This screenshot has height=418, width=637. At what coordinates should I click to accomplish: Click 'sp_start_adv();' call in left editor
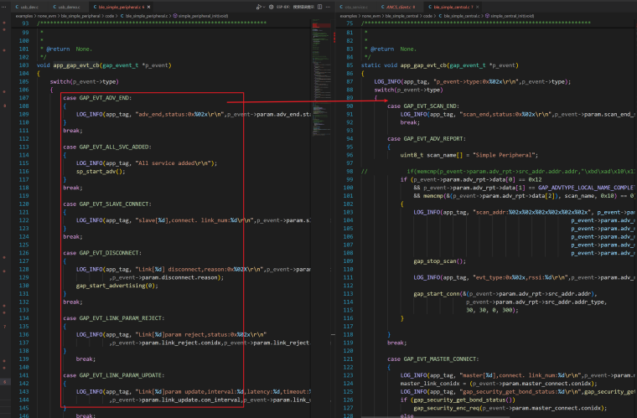(x=101, y=171)
